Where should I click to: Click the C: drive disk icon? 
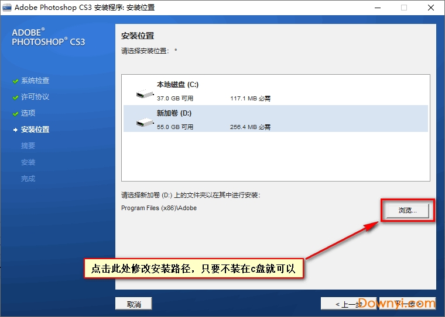coord(145,93)
